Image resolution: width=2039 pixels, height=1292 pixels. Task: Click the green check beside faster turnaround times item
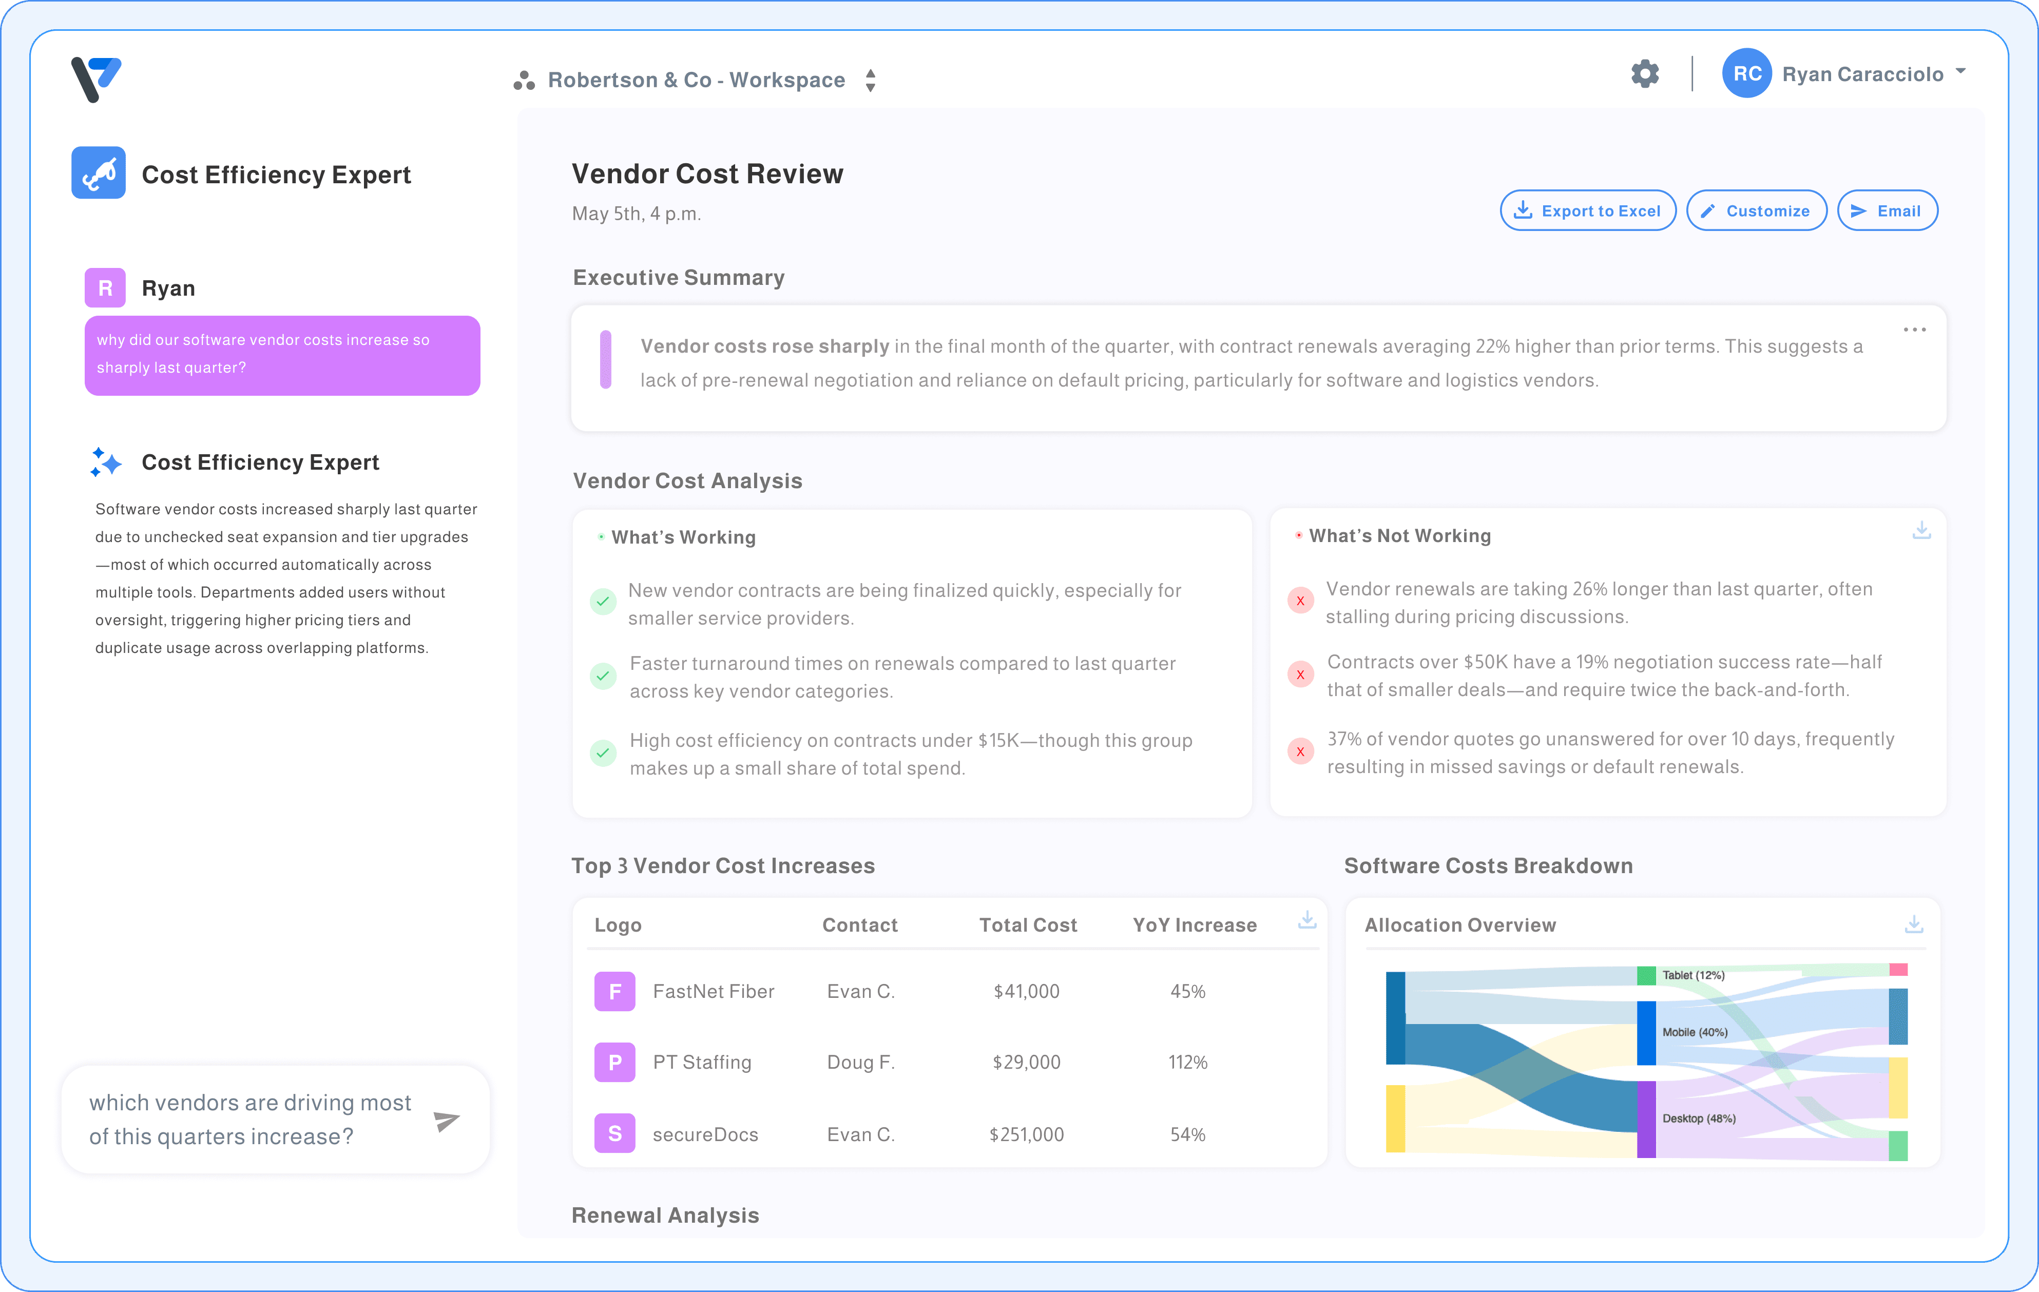603,677
